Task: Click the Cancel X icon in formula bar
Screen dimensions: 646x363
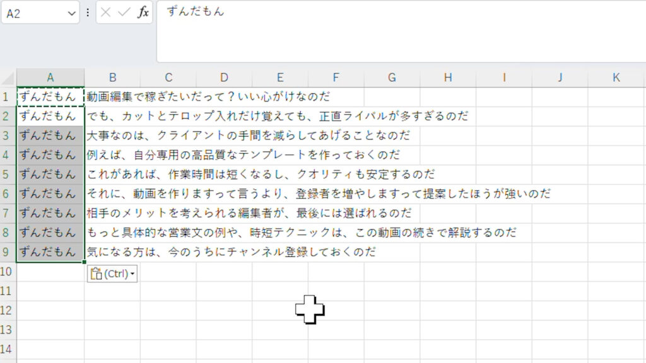Action: 107,13
